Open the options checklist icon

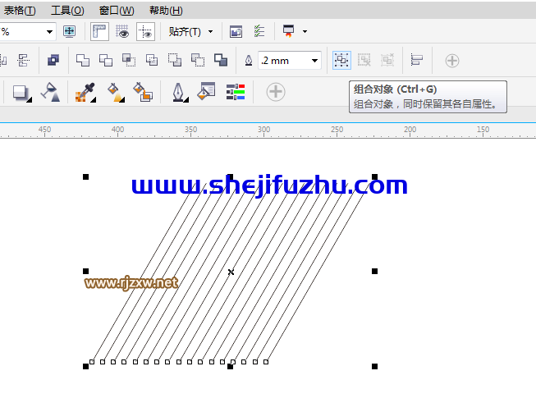pyautogui.click(x=259, y=31)
